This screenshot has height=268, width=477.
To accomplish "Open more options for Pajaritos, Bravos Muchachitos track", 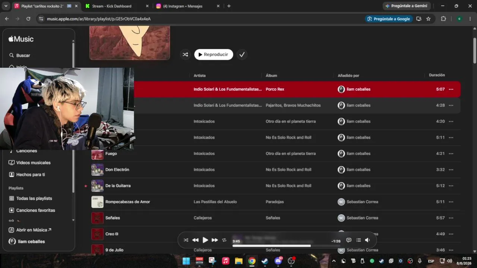I will pos(451,105).
